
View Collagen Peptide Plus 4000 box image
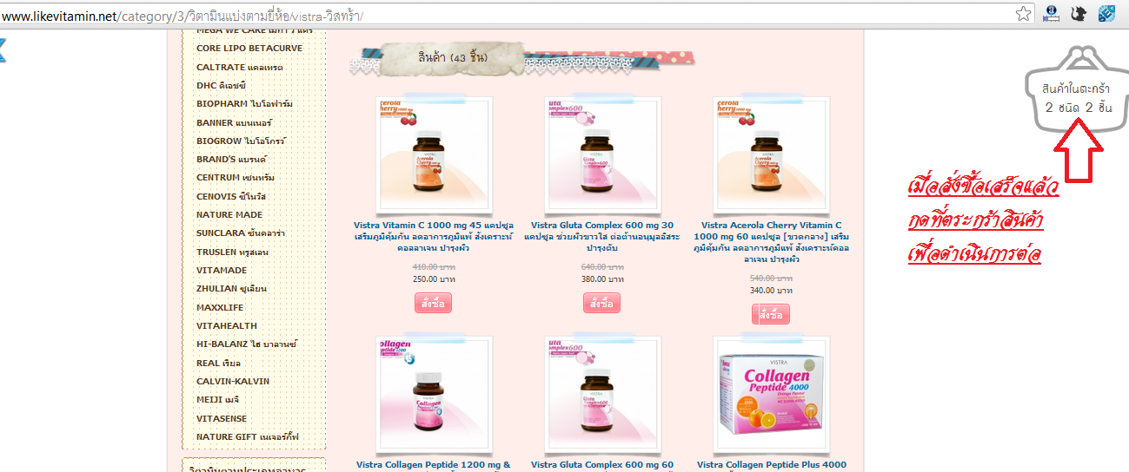click(x=770, y=394)
